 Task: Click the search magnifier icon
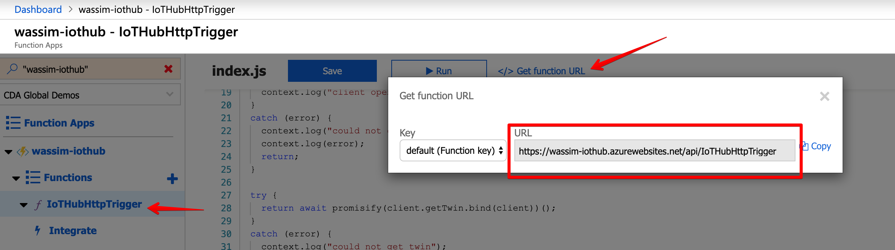(x=13, y=69)
